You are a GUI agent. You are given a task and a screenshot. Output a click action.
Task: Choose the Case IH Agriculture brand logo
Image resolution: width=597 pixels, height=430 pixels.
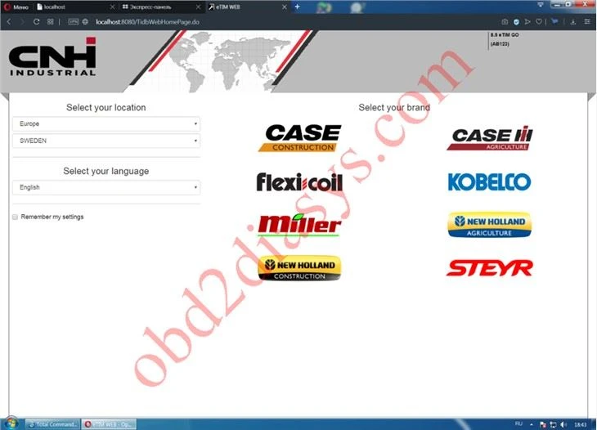pyautogui.click(x=490, y=138)
